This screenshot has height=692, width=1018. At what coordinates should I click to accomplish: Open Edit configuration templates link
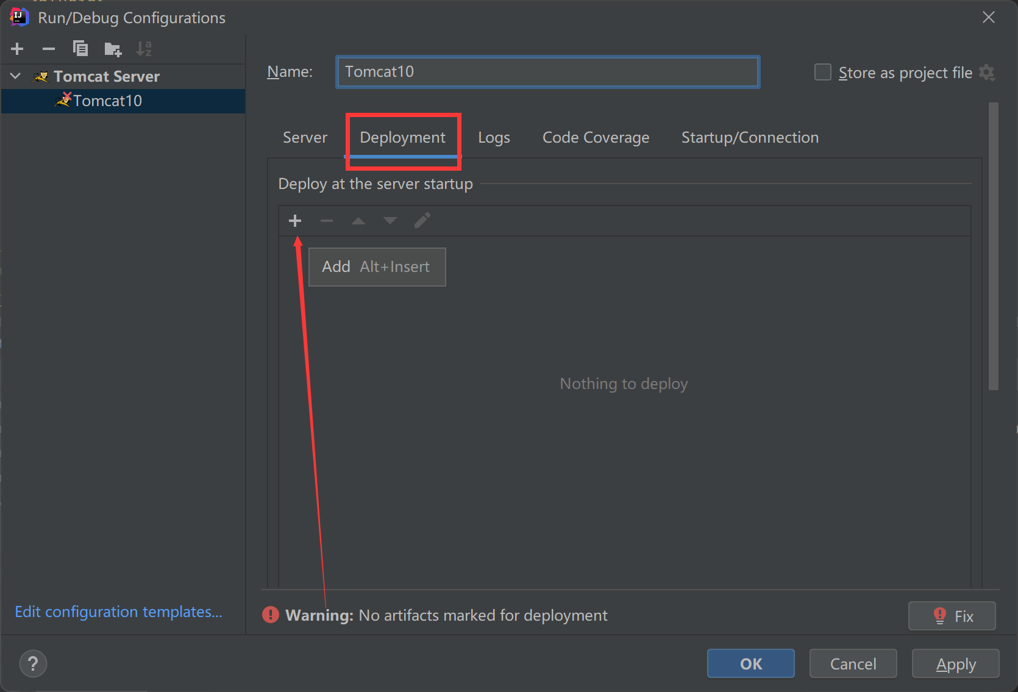tap(118, 612)
